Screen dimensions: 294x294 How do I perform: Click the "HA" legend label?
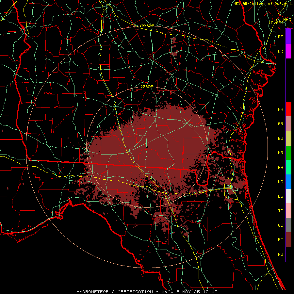coord(281,109)
